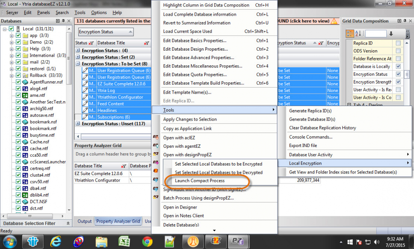Viewport: 414px width, 249px height.
Task: Uncheck the bookmark.nsf checkbox
Action: pos(18,122)
